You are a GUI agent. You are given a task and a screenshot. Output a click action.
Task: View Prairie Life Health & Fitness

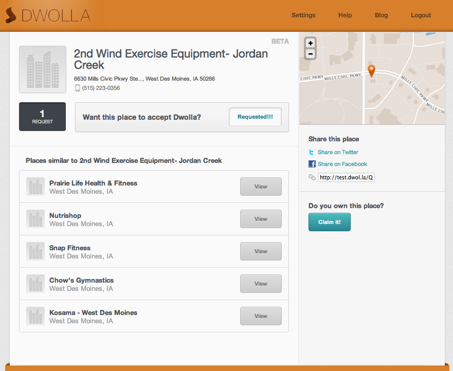[x=261, y=187]
